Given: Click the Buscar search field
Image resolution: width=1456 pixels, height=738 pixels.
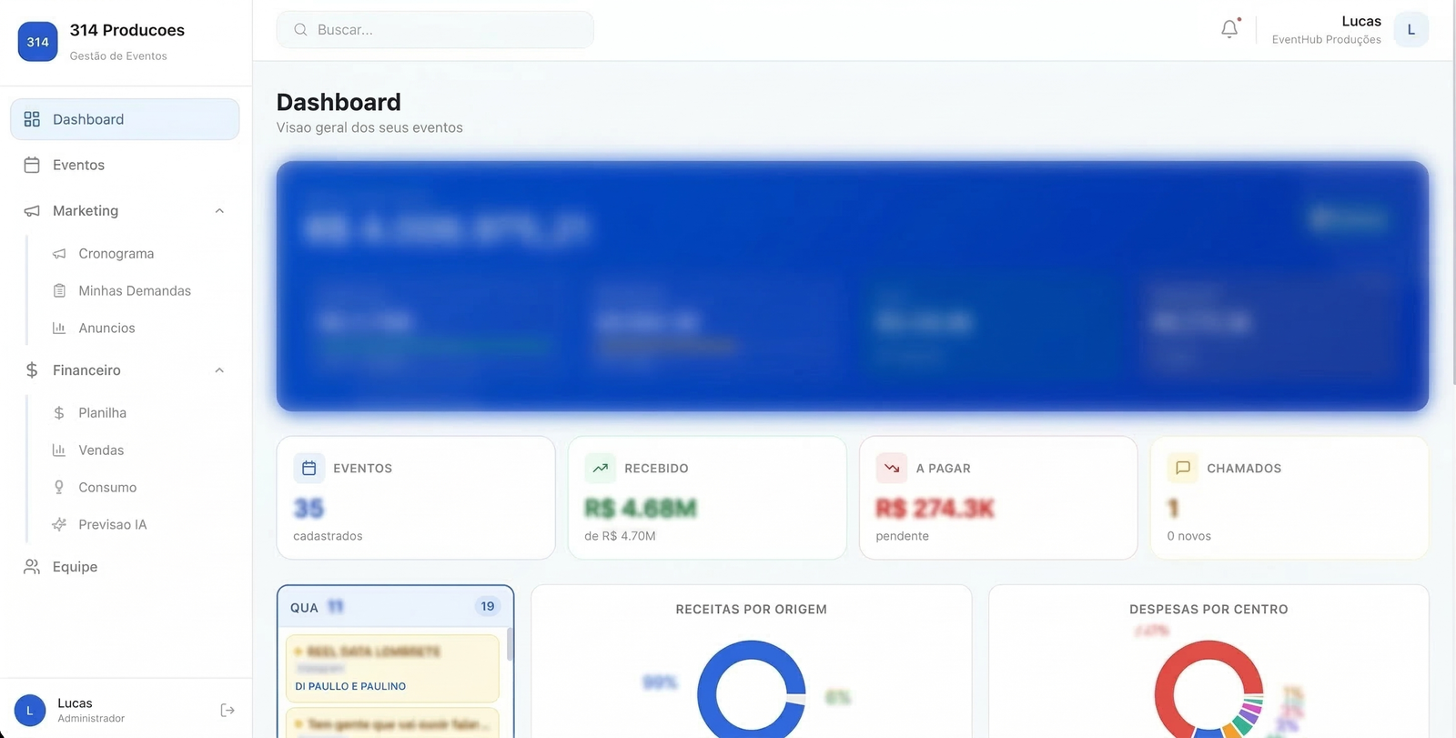Looking at the screenshot, I should click(435, 30).
